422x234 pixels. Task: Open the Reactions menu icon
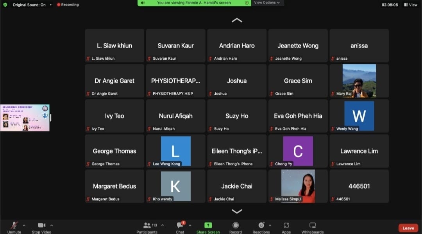(x=261, y=225)
